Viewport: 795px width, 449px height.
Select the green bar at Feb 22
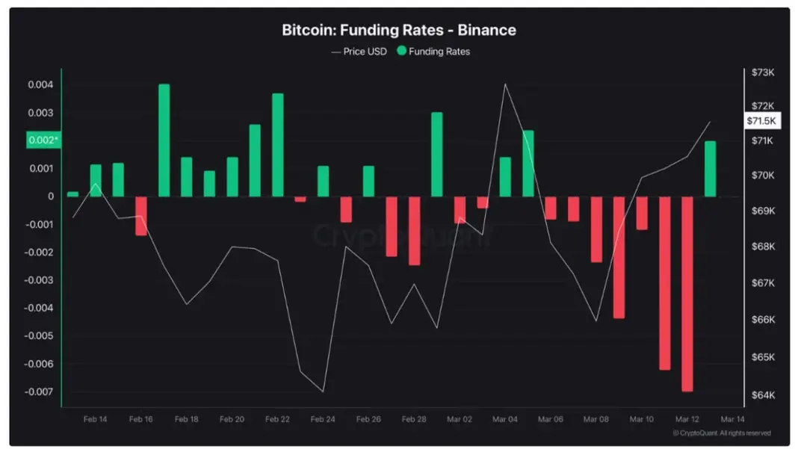(278, 145)
